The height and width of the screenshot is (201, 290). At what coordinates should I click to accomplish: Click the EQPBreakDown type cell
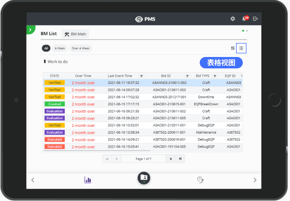click(x=206, y=104)
